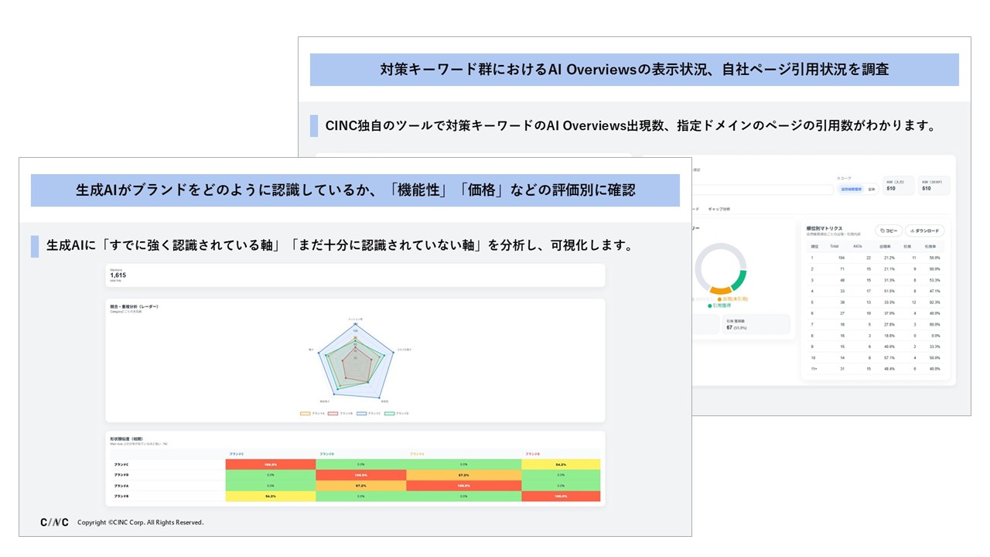The image size is (990, 557).
Task: Click the 67.2% orange cell in ブランドD row
Action: click(x=464, y=474)
